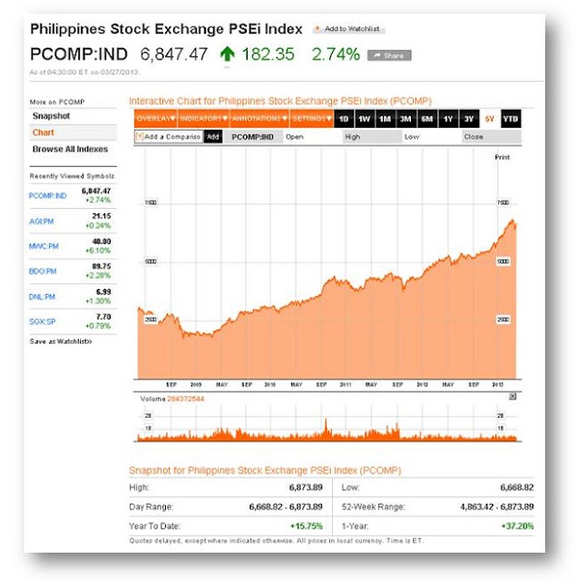The image size is (577, 581).
Task: Click Print above the chart
Action: click(x=503, y=157)
